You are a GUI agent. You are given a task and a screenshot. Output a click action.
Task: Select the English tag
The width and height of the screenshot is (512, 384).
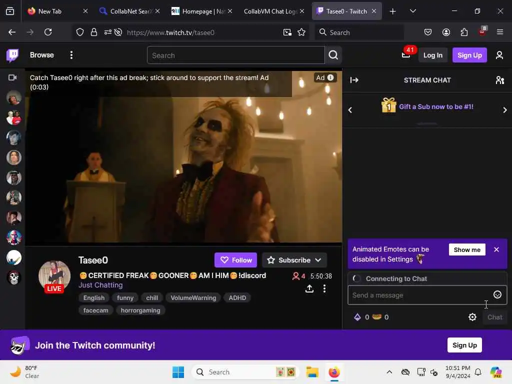click(x=94, y=298)
